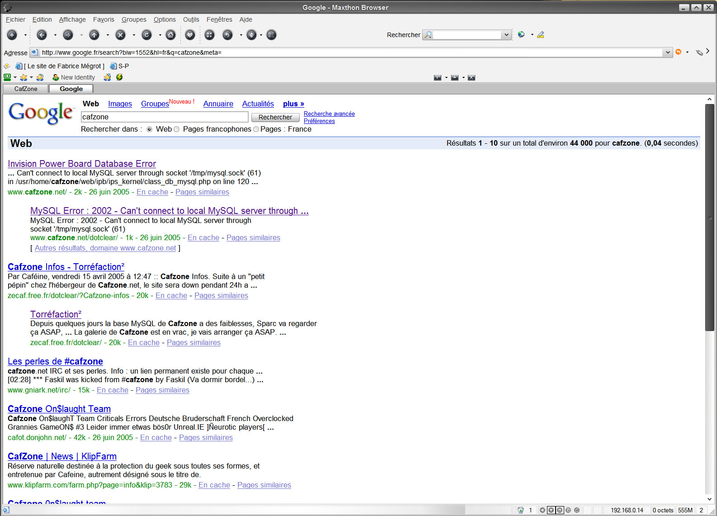Open the CafZone | News | KlipFarm result
This screenshot has width=717, height=516.
coord(62,456)
